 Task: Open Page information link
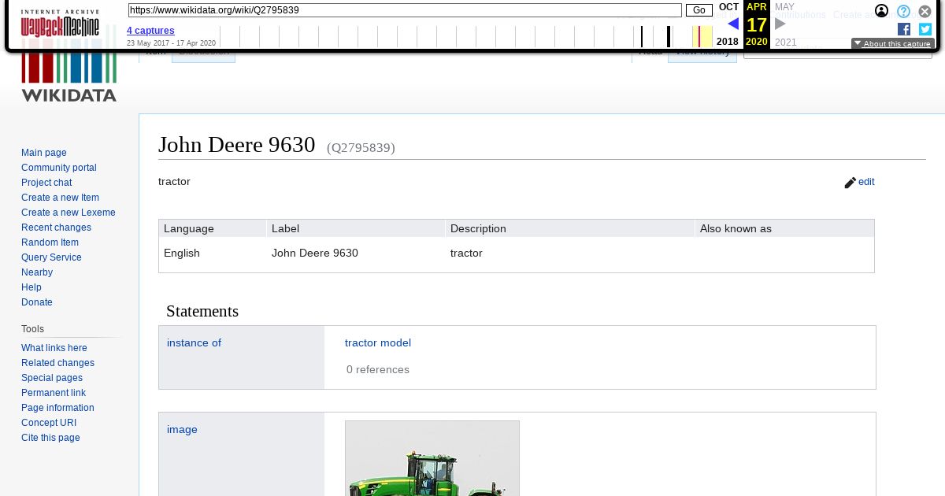[x=57, y=408]
